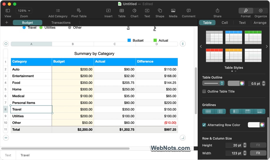Select the red header table style

(214, 55)
